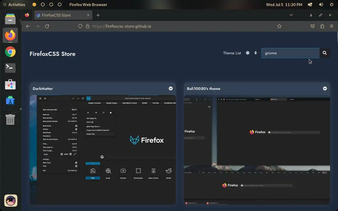This screenshot has height=211, width=338.
Task: Click the FirefoxCSS Store site title
Action: (x=53, y=54)
